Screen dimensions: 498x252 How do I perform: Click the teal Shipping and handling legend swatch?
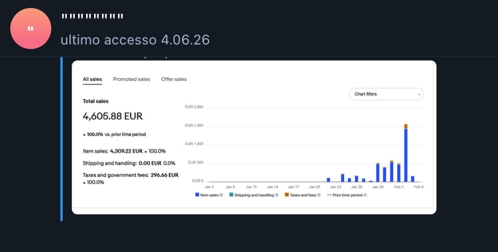[231, 195]
